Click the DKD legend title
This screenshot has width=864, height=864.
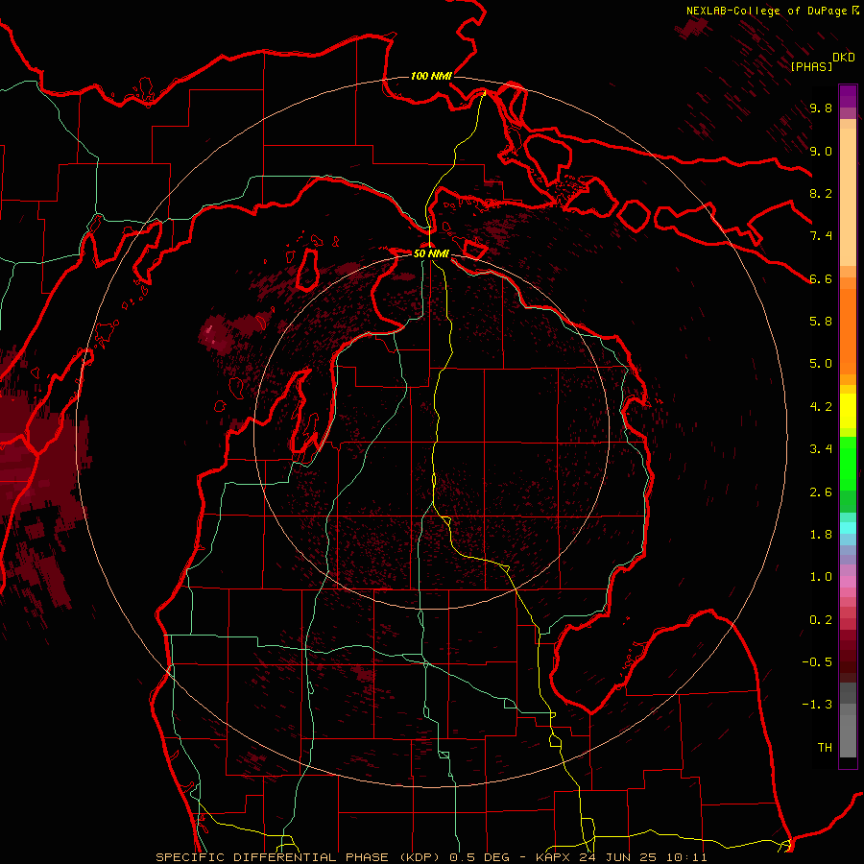pyautogui.click(x=844, y=58)
